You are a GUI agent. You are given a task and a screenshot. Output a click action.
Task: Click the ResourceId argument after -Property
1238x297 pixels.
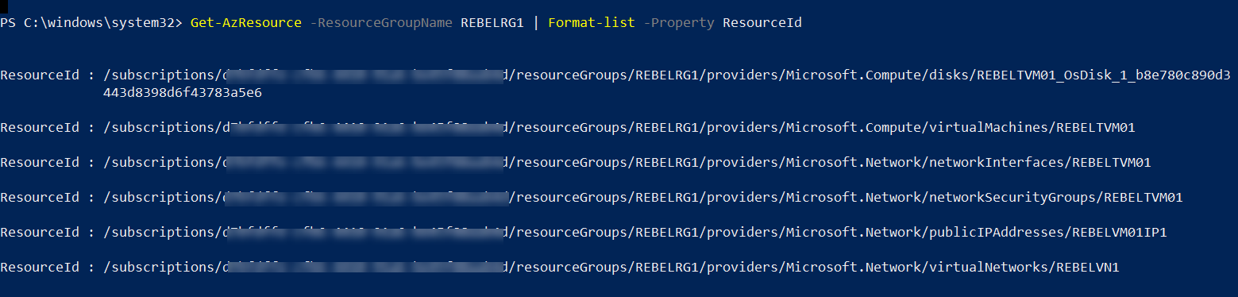point(762,23)
